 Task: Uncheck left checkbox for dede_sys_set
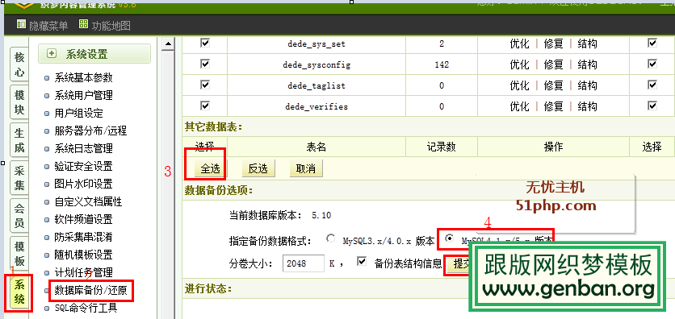click(205, 43)
